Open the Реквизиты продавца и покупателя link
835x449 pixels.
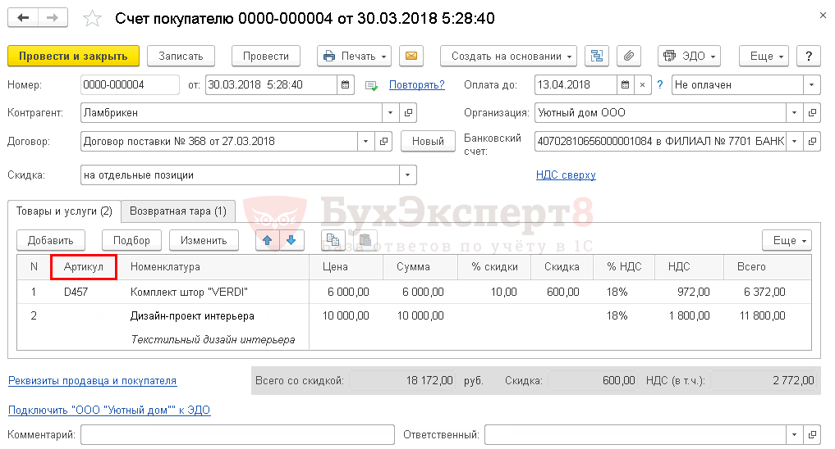pyautogui.click(x=92, y=381)
